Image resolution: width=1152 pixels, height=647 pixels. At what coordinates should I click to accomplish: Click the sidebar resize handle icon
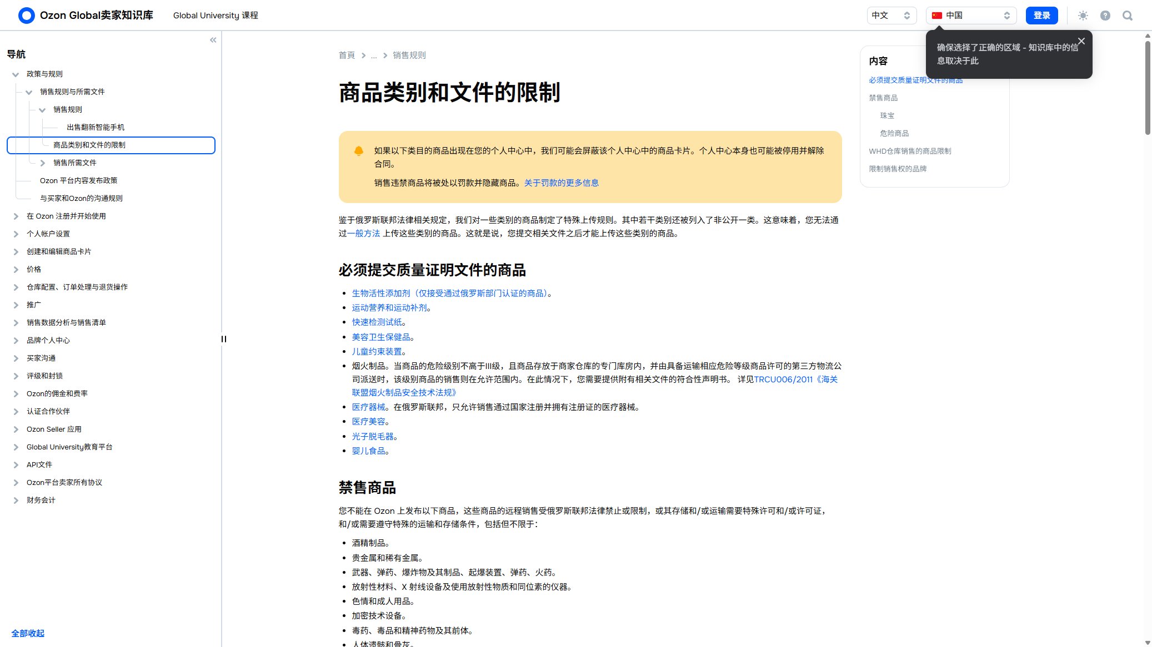click(x=224, y=339)
